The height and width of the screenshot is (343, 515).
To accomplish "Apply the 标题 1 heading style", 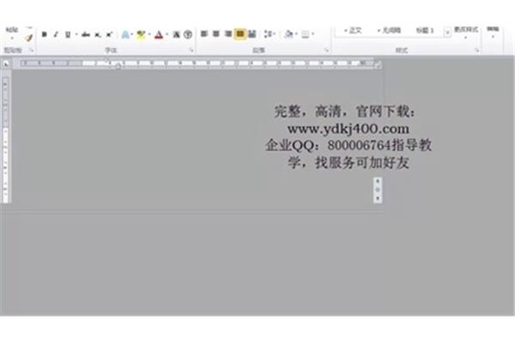I will (426, 30).
